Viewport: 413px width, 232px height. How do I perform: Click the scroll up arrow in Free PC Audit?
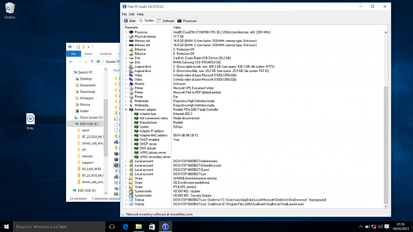385,32
